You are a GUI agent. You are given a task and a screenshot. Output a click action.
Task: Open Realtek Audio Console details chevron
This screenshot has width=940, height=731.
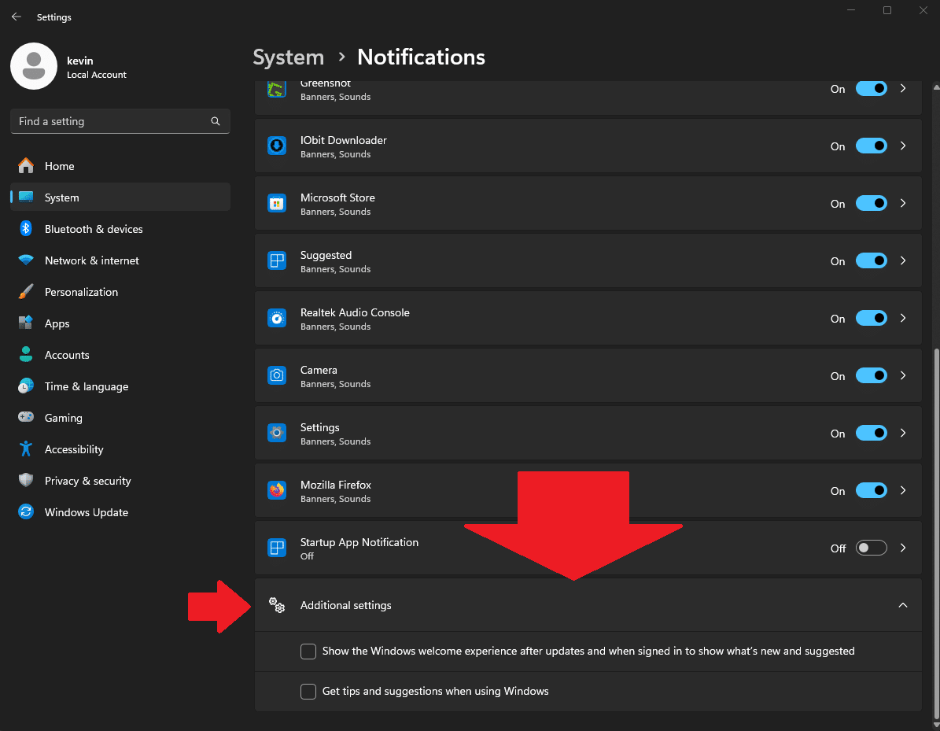(x=903, y=319)
